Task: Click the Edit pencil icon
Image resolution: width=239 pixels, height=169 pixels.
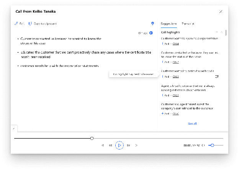Action: (16, 24)
